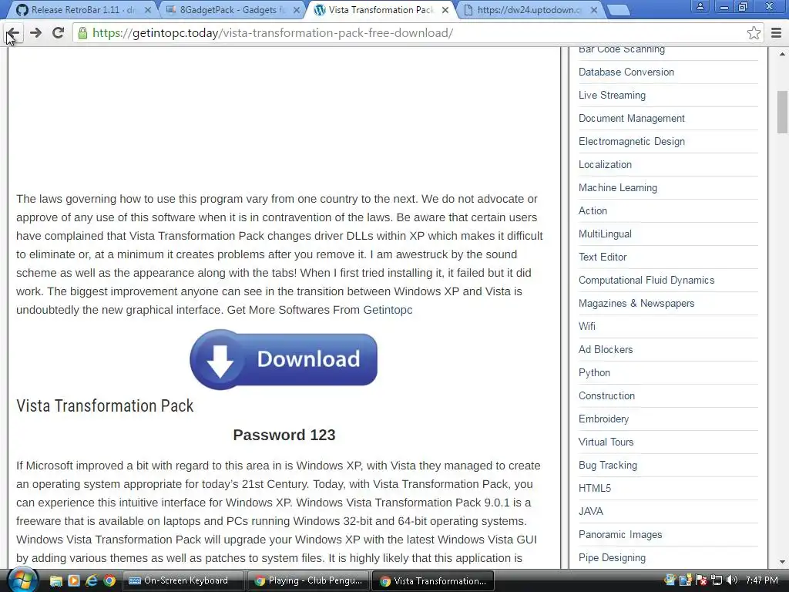This screenshot has width=789, height=592.
Task: Click scrollbar down arrow
Action: click(783, 562)
